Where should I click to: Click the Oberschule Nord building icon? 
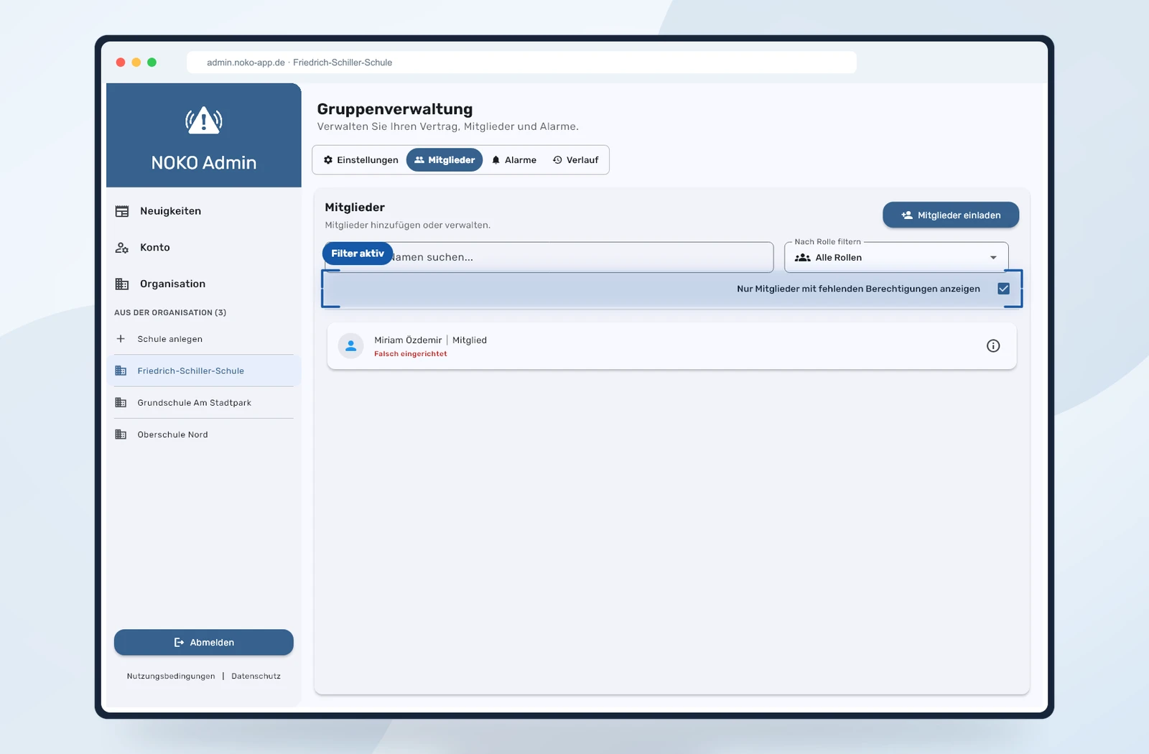pyautogui.click(x=121, y=434)
